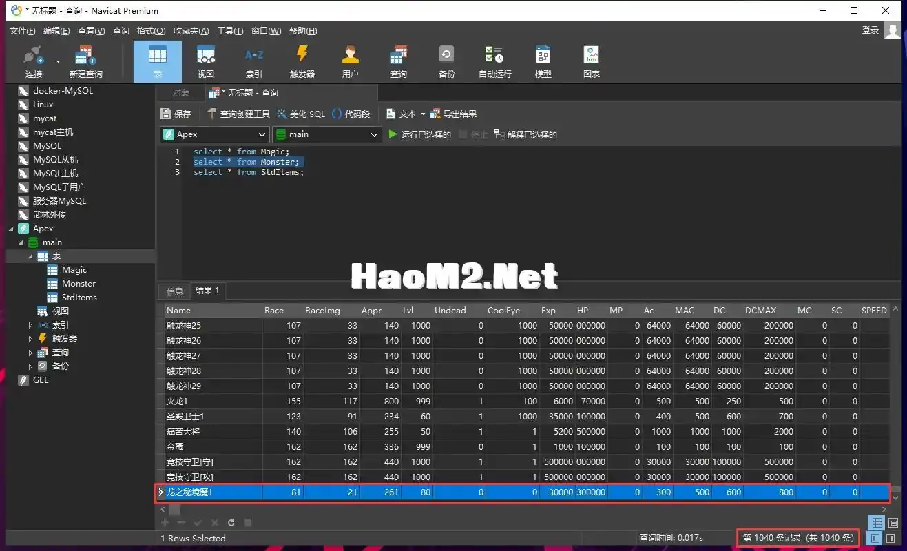Select the GEE connection in sidebar

[41, 380]
